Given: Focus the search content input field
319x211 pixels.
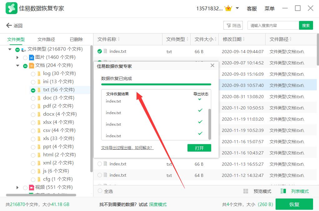Looking at the screenshot, I should (273, 25).
